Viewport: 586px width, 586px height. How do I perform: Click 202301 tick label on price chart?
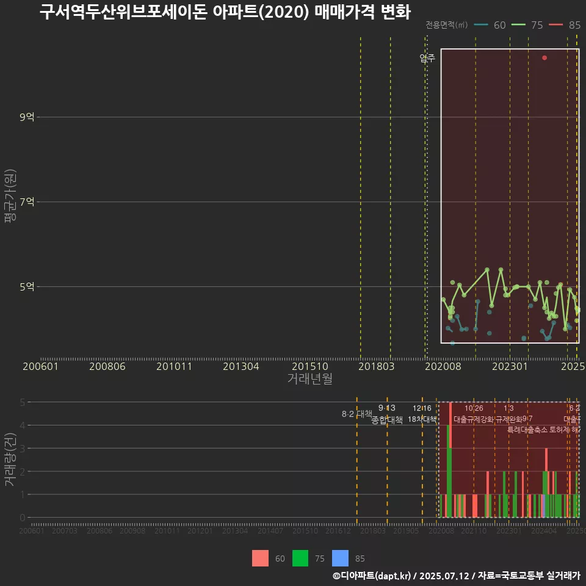coord(510,366)
